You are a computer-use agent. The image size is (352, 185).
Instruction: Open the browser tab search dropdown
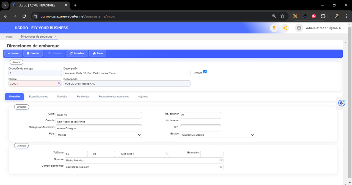click(x=5, y=5)
